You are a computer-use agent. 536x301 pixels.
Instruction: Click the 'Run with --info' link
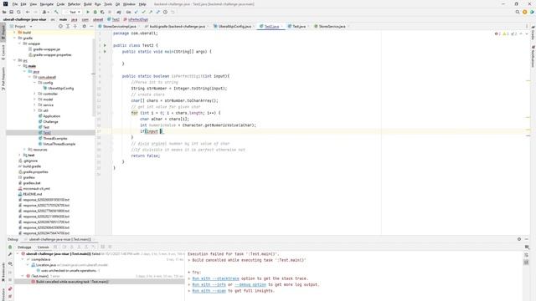(x=209, y=284)
